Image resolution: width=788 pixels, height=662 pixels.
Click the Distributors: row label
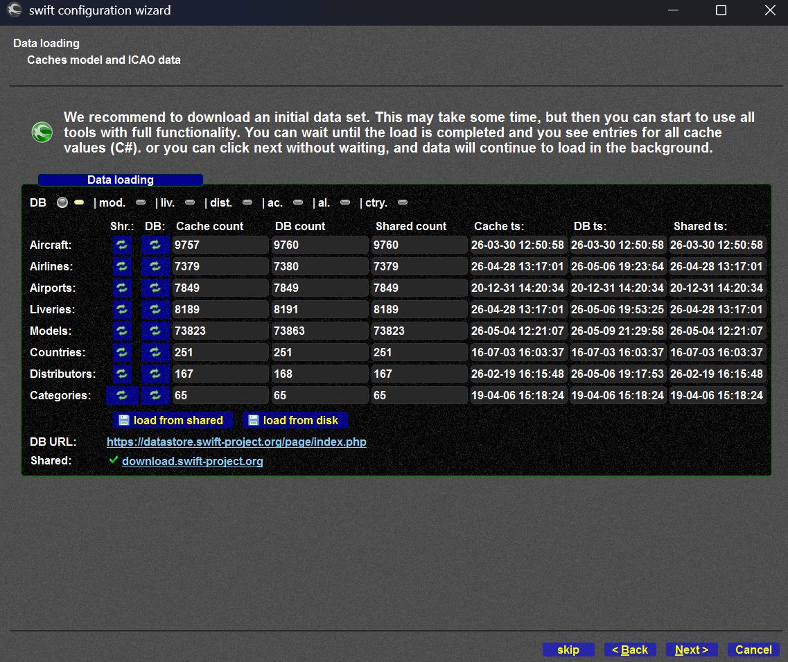click(63, 374)
